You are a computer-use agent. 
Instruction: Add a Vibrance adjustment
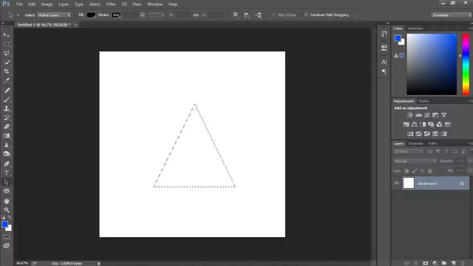pyautogui.click(x=444, y=115)
